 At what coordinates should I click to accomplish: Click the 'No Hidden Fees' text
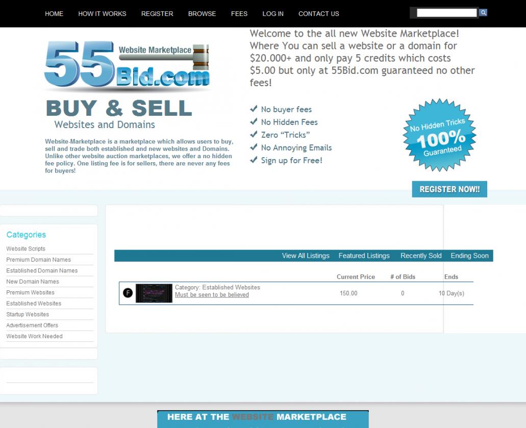click(289, 122)
